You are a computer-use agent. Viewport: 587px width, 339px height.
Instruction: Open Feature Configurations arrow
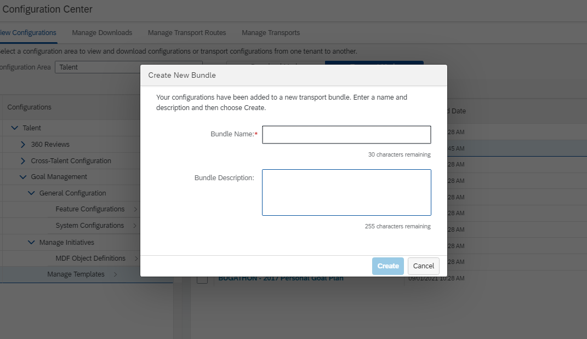pyautogui.click(x=135, y=209)
